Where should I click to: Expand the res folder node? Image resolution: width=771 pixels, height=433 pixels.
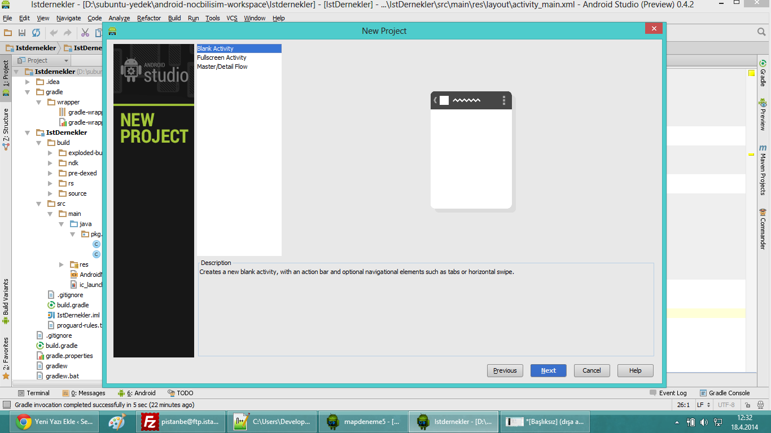[62, 264]
